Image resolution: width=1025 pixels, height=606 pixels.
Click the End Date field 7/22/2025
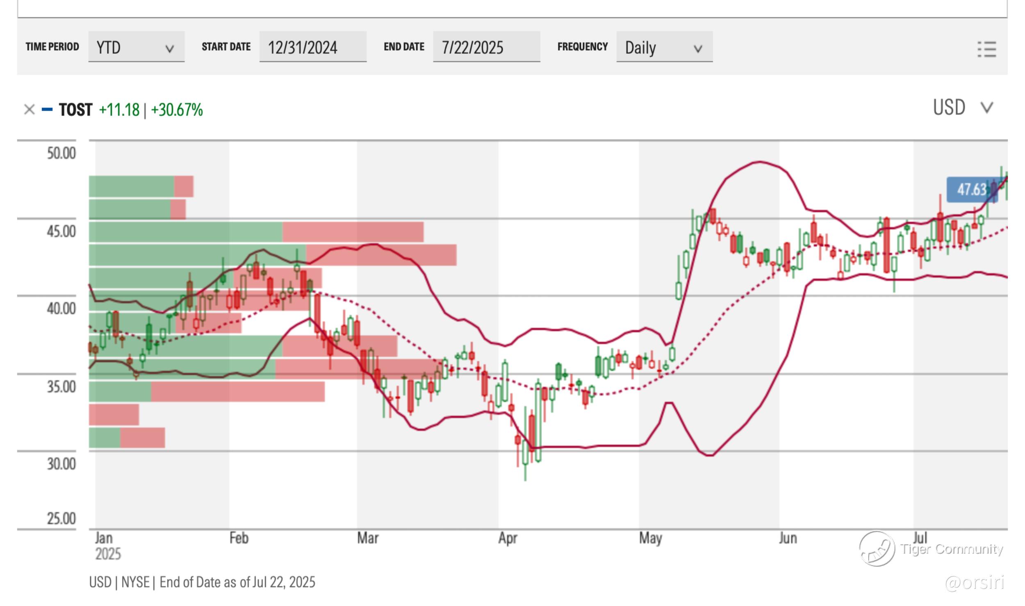(486, 47)
